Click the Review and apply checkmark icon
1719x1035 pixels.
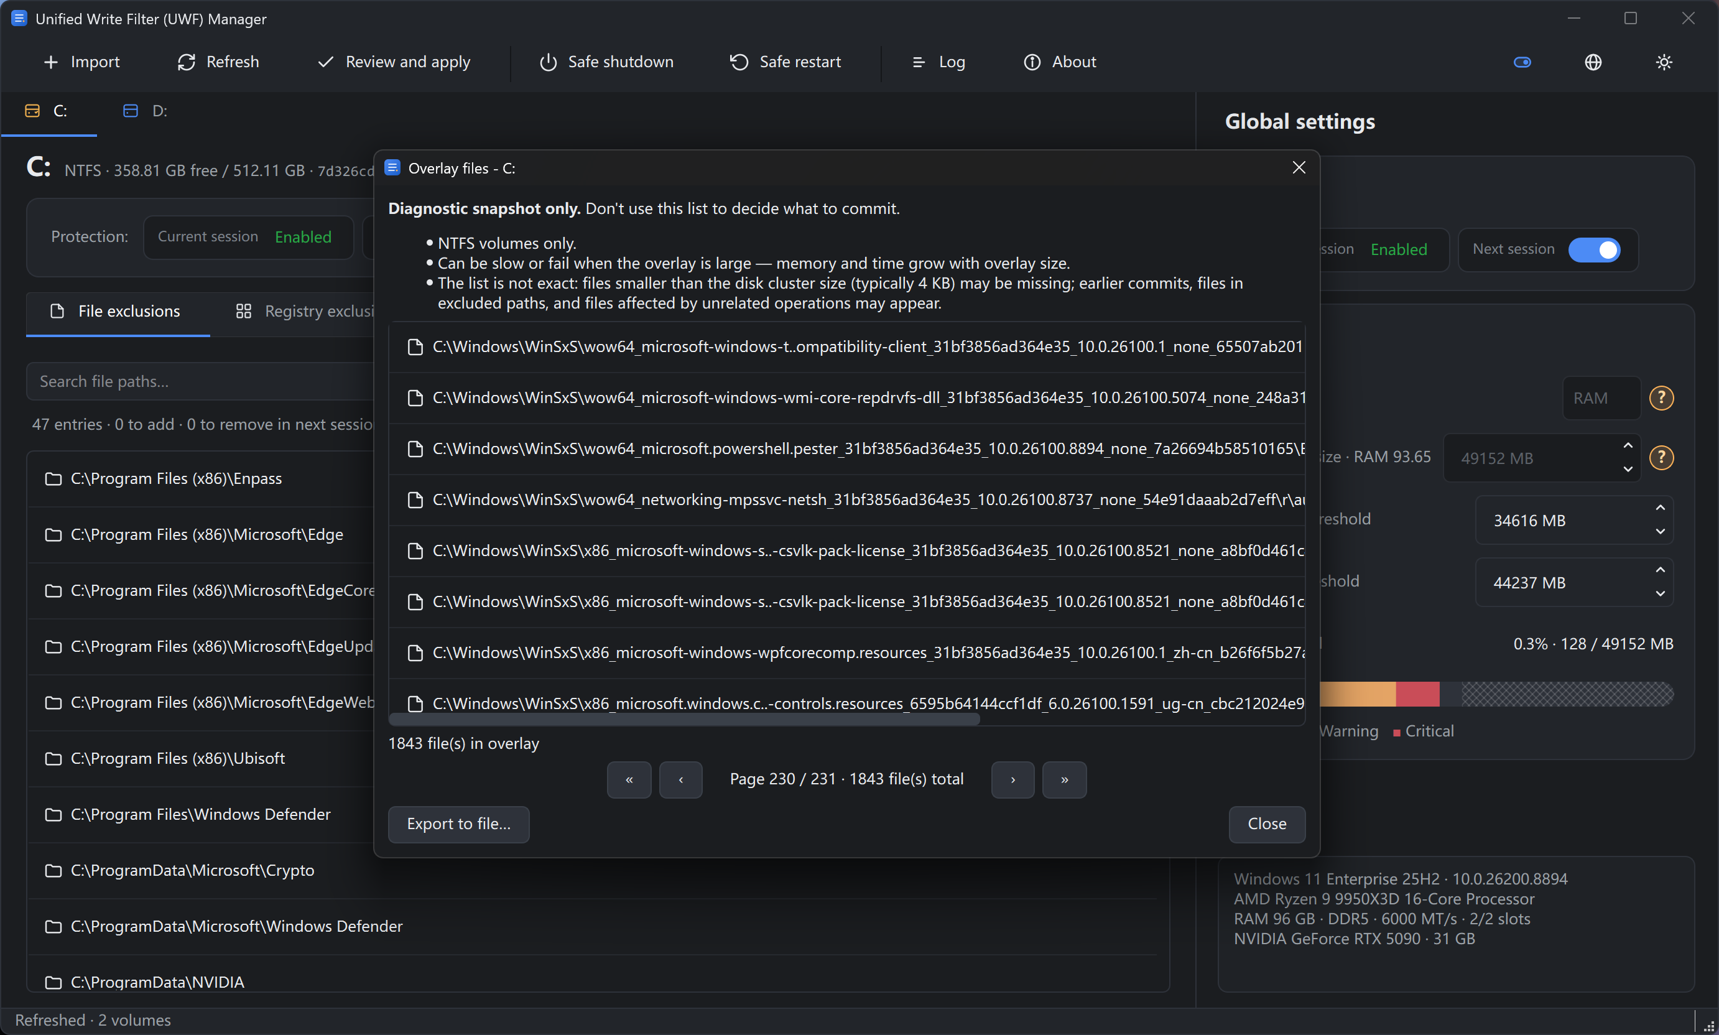(x=325, y=62)
